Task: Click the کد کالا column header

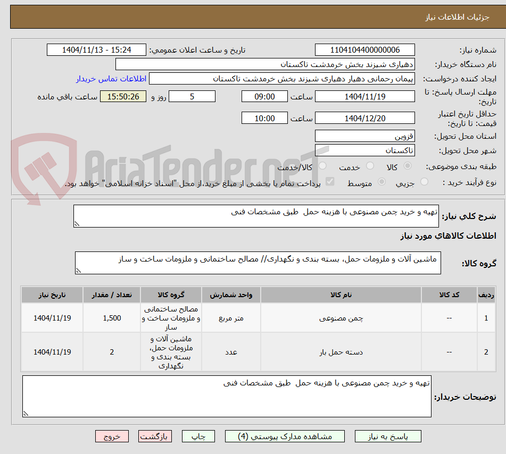Action: 449,295
